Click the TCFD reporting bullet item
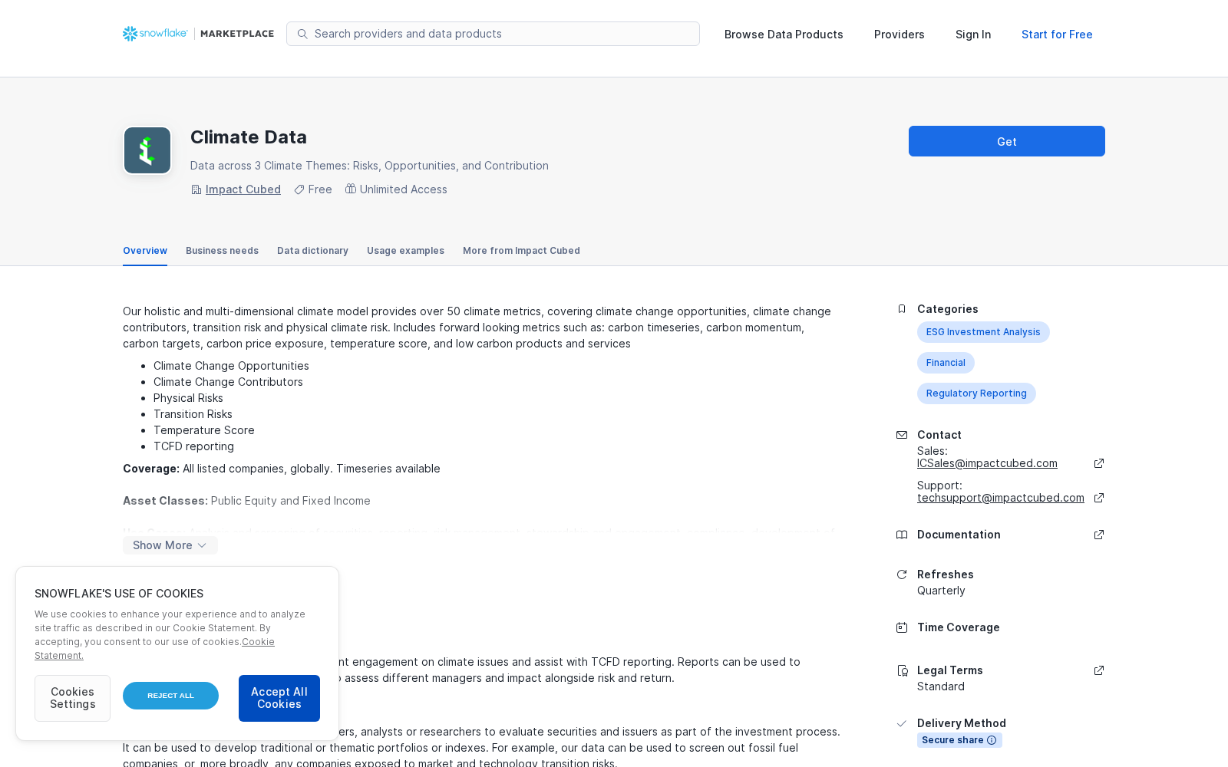 click(193, 446)
